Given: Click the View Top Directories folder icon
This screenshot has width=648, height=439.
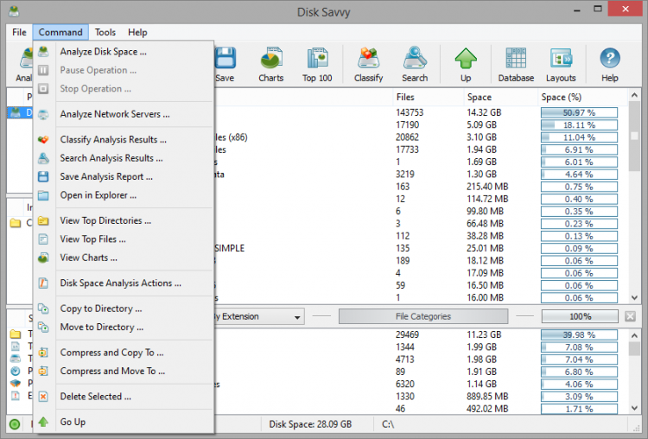Looking at the screenshot, I should (43, 220).
